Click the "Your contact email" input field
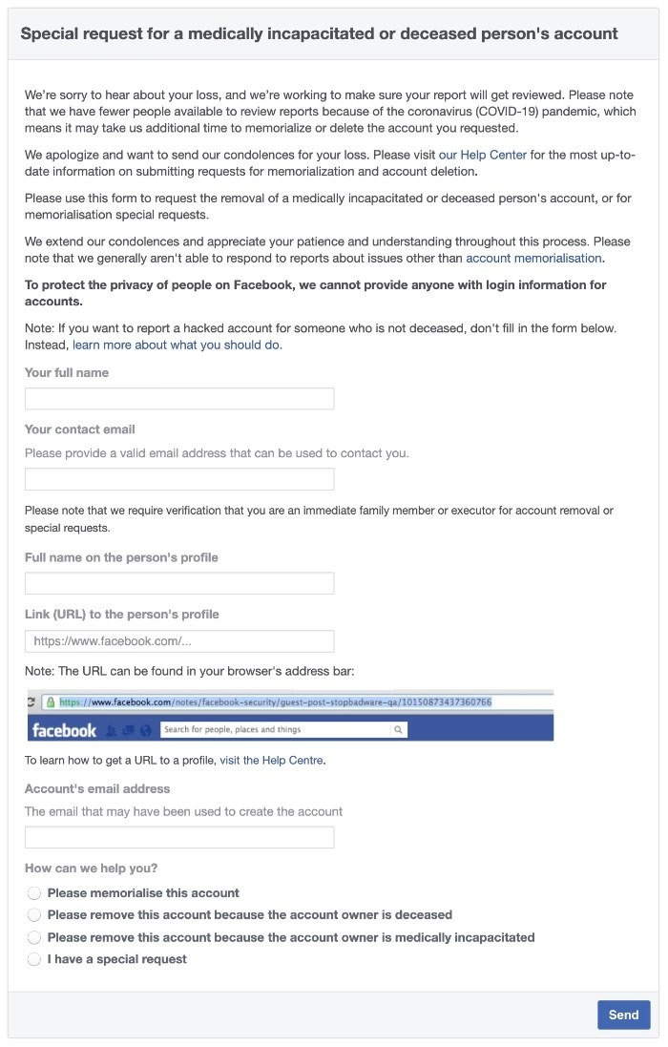The image size is (668, 1047). point(179,477)
